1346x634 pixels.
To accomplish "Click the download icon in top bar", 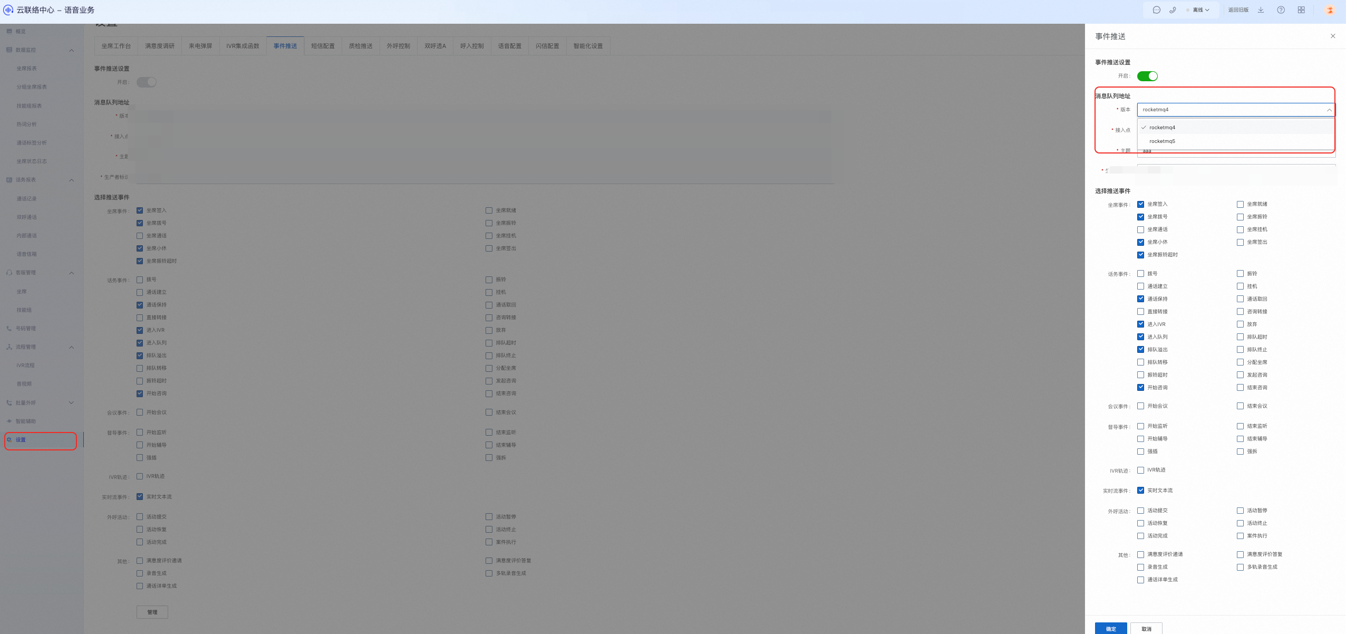I will coord(1261,10).
